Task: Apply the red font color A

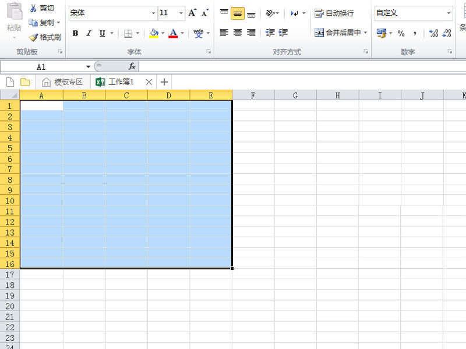Action: point(173,33)
